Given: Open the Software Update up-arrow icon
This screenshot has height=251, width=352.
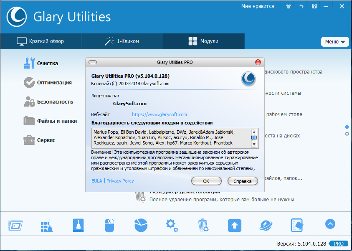Looking at the screenshot, I should coord(235,226).
